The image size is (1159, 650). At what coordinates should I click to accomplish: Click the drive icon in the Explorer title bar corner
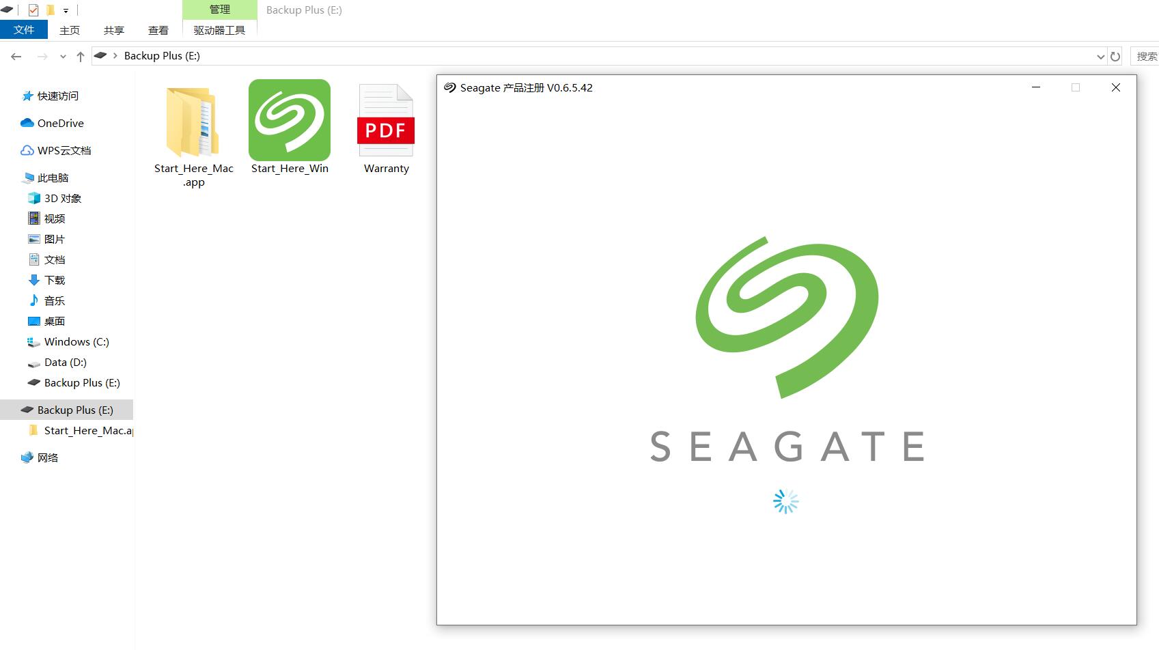pyautogui.click(x=7, y=10)
